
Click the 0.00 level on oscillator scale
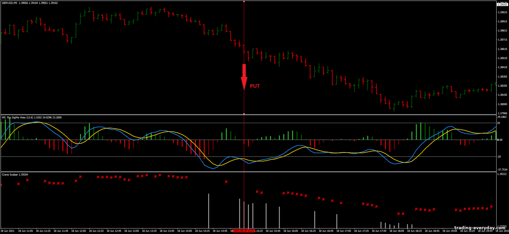[499, 140]
